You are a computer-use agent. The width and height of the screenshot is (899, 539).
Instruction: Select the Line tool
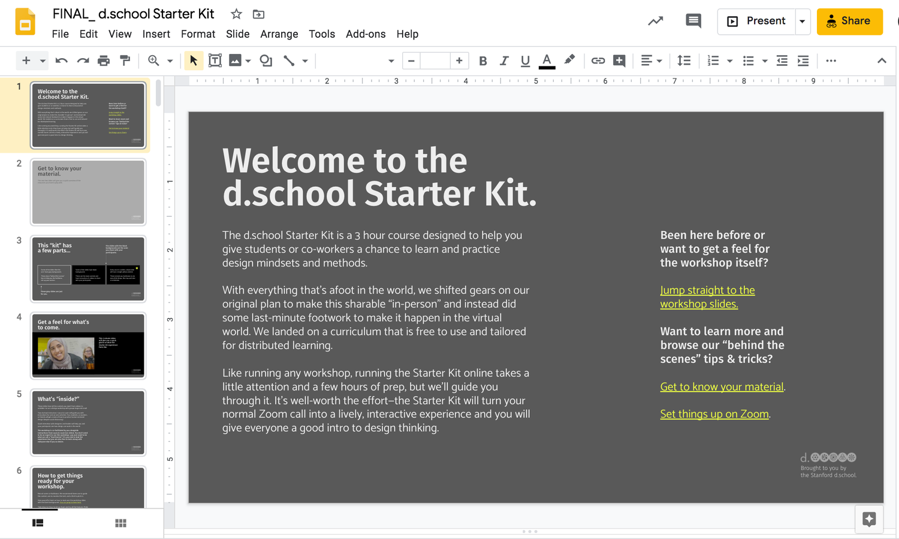tap(289, 60)
